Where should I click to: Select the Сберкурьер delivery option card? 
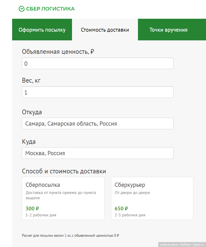(x=152, y=198)
